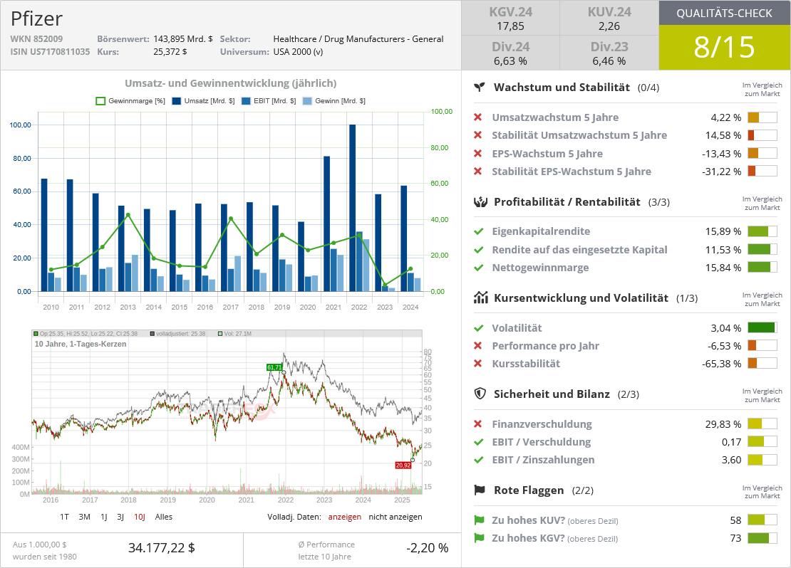
Task: Click the green flag next to Zu hohes KUV?
Action: coord(479,520)
